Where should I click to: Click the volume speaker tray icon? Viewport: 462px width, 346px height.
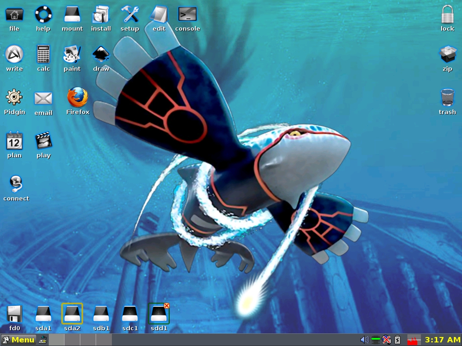coord(365,340)
